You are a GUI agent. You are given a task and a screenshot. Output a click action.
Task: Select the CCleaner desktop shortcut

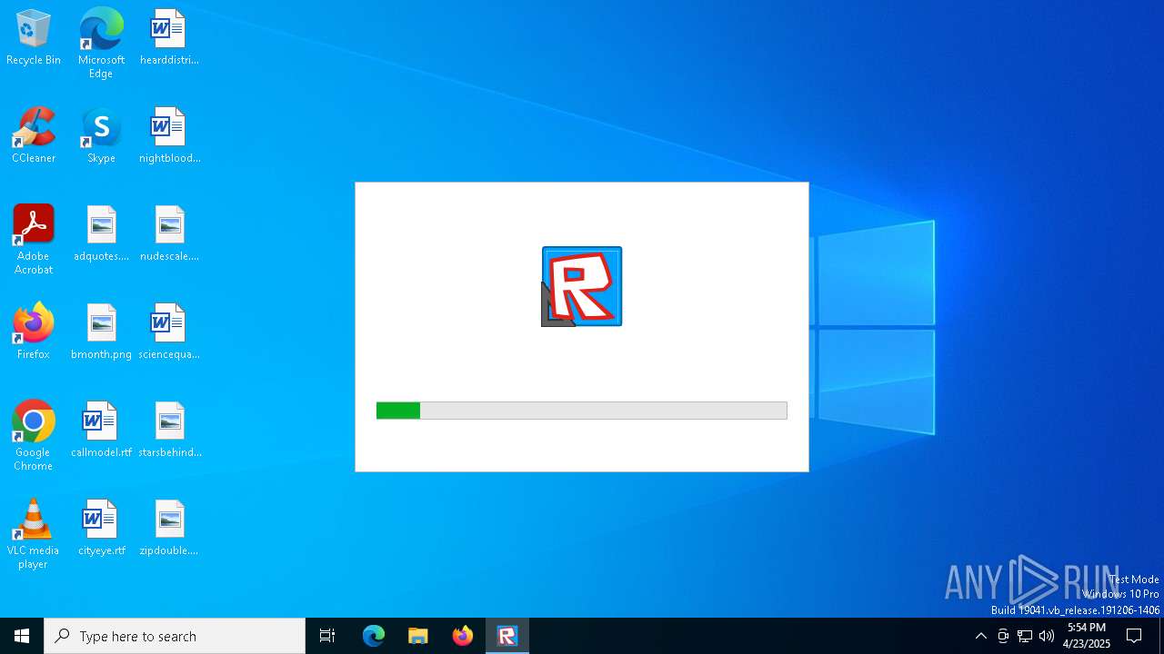pos(34,136)
